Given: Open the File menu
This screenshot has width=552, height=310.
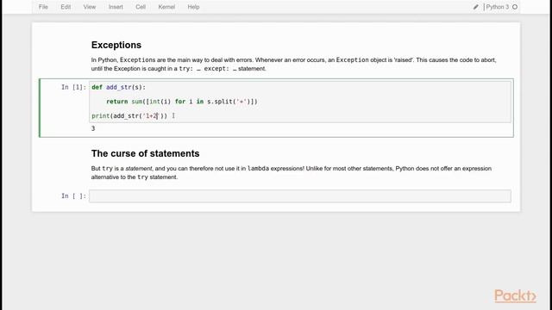Looking at the screenshot, I should click(43, 7).
